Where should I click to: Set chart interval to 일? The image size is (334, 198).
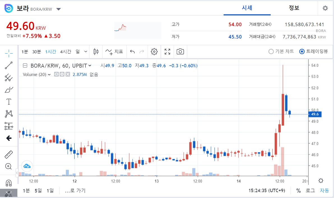click(78, 52)
